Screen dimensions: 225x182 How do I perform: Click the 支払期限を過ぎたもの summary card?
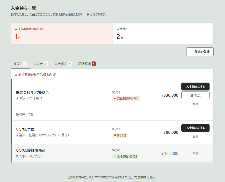tap(62, 34)
